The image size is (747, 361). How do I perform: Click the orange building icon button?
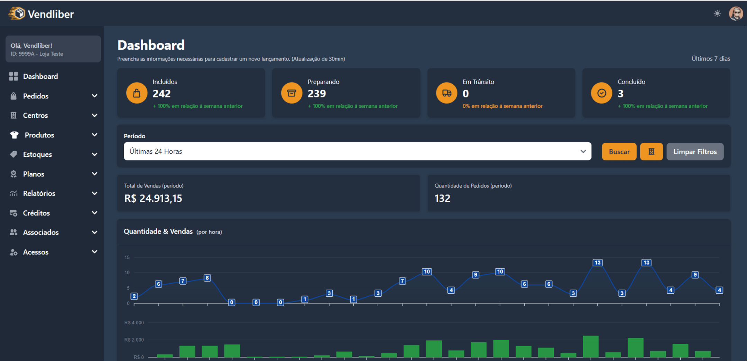[651, 152]
